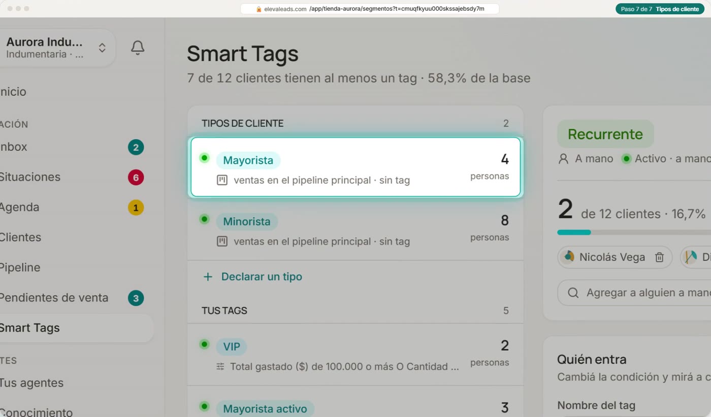Open Tus agentes in the sidebar

pyautogui.click(x=72, y=383)
